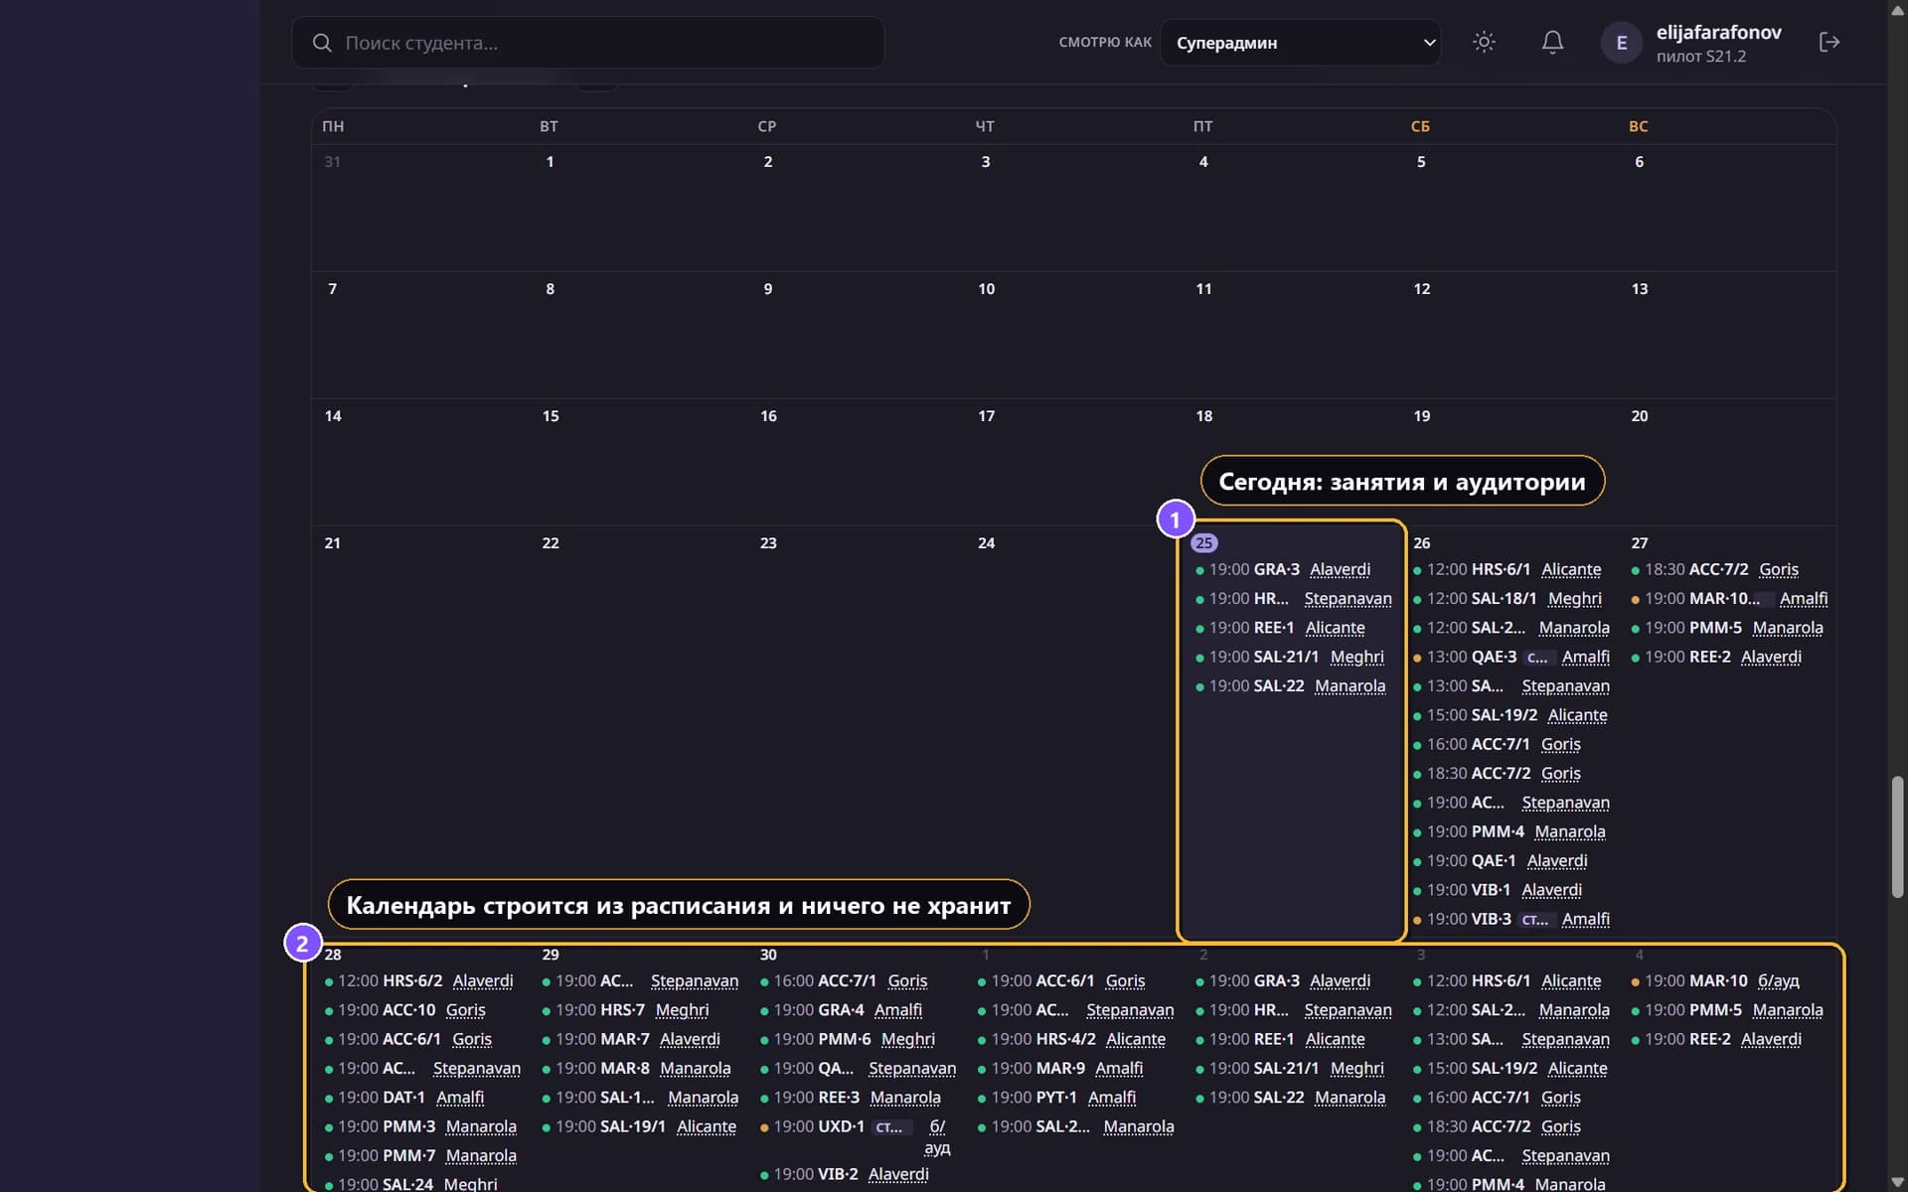The width and height of the screenshot is (1908, 1192).
Task: Select 19:00 DAT·1 event on day 28
Action: point(403,1097)
